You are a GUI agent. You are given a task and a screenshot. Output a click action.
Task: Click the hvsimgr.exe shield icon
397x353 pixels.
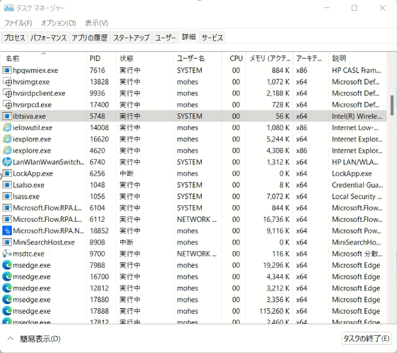pos(7,82)
